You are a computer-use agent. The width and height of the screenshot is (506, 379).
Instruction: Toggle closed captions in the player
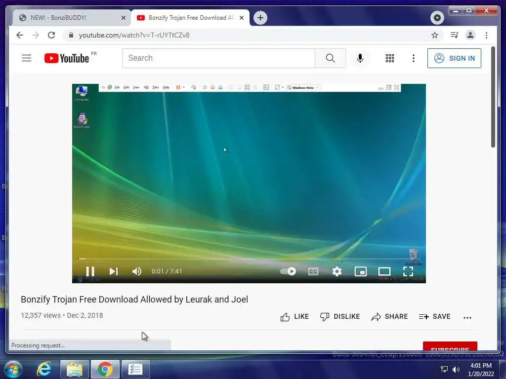click(x=313, y=271)
